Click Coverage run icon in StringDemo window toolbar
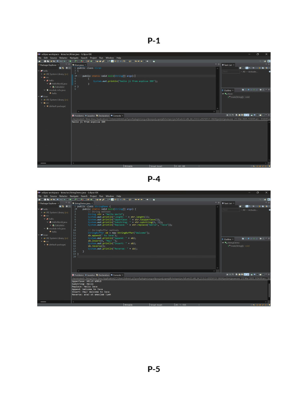 click(x=76, y=199)
